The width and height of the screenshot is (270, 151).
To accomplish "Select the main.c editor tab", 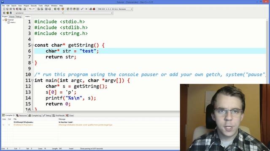I will point(27,17).
